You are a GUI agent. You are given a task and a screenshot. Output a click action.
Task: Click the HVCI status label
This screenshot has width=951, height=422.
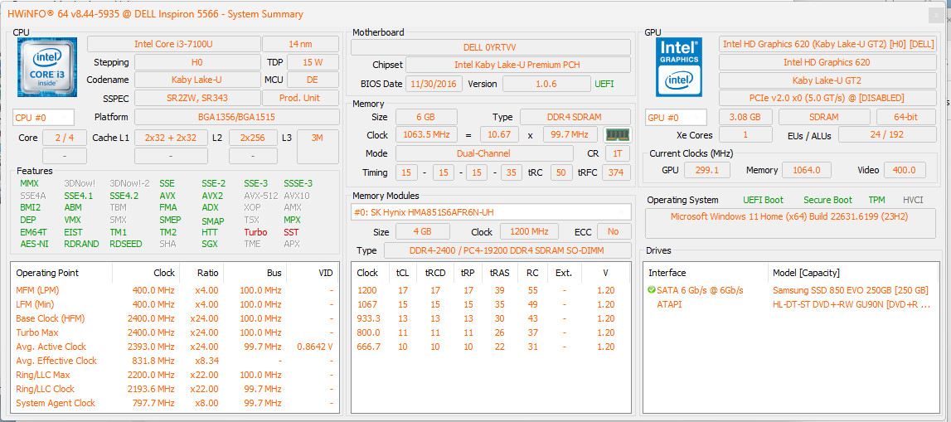(x=914, y=200)
